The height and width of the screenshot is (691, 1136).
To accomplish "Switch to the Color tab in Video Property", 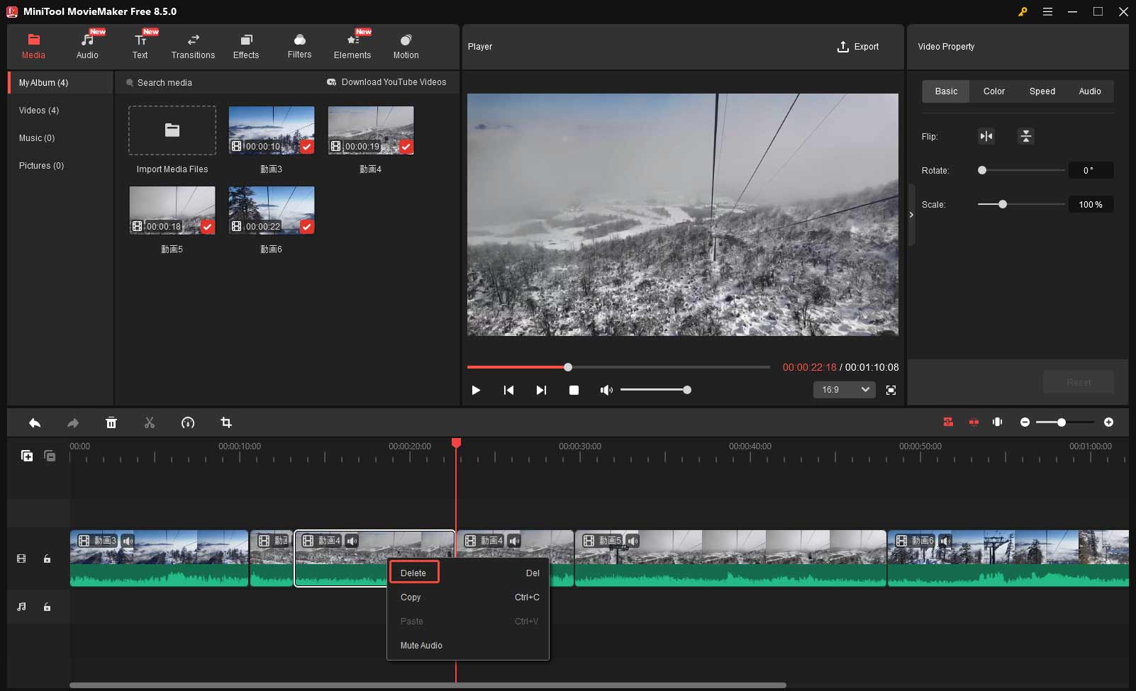I will (993, 91).
